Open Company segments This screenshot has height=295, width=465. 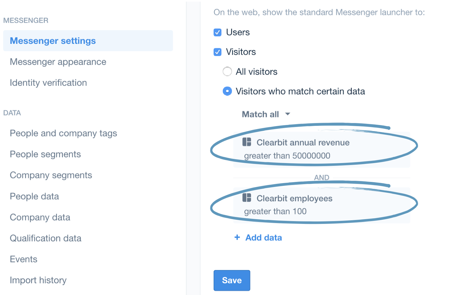(51, 175)
